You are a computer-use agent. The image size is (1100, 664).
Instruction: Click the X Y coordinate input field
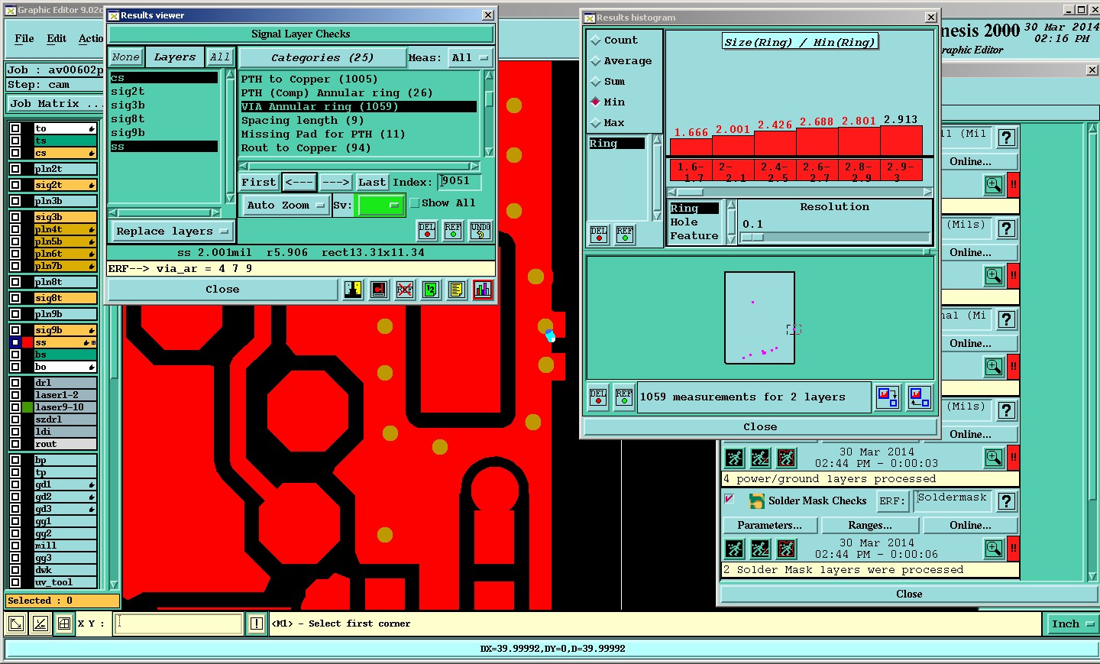(180, 624)
